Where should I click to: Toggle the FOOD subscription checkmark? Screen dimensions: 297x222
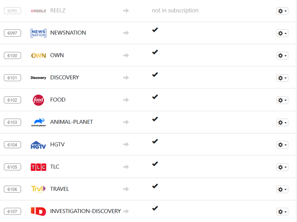(155, 97)
